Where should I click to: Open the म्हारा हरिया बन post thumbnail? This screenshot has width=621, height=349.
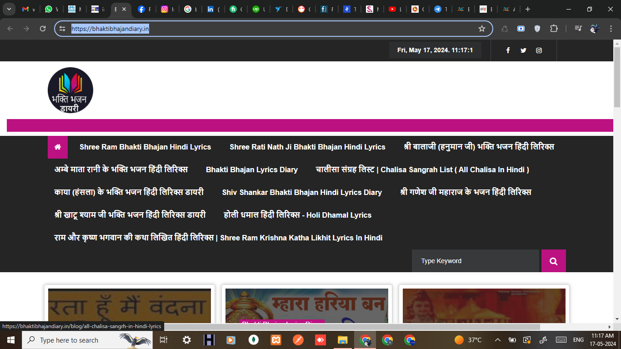pos(307,305)
